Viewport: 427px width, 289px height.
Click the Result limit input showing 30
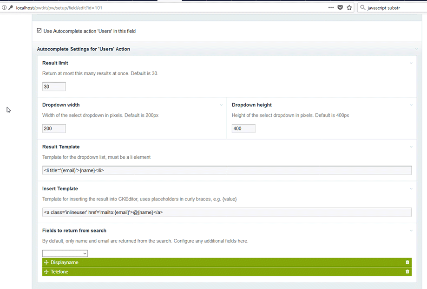(53, 86)
